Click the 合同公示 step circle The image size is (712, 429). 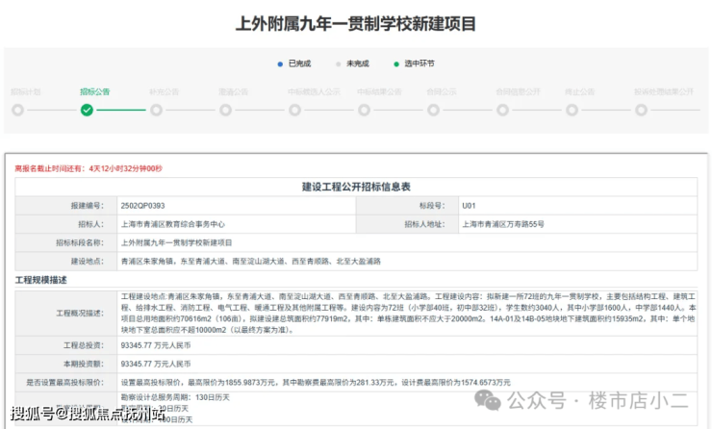[434, 110]
